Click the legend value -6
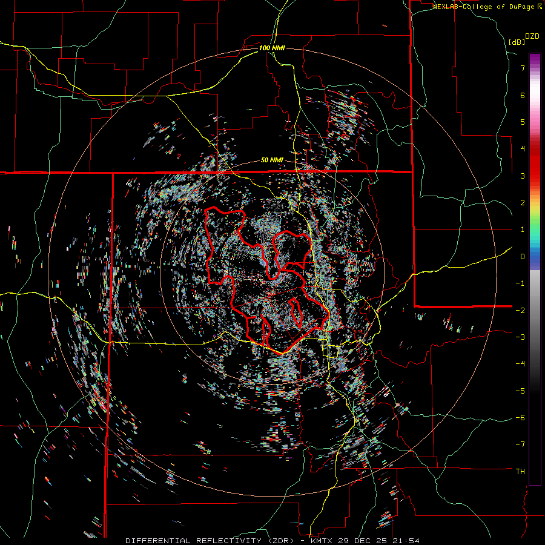This screenshot has height=545, width=545. tap(520, 418)
